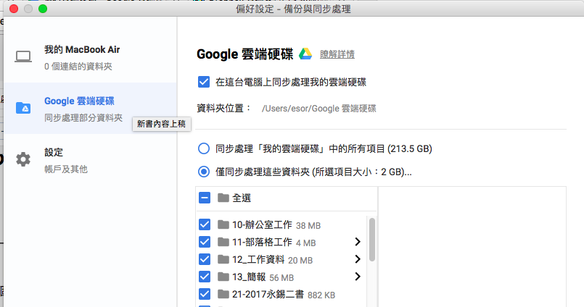Click the 20 MB size label

pos(300,260)
